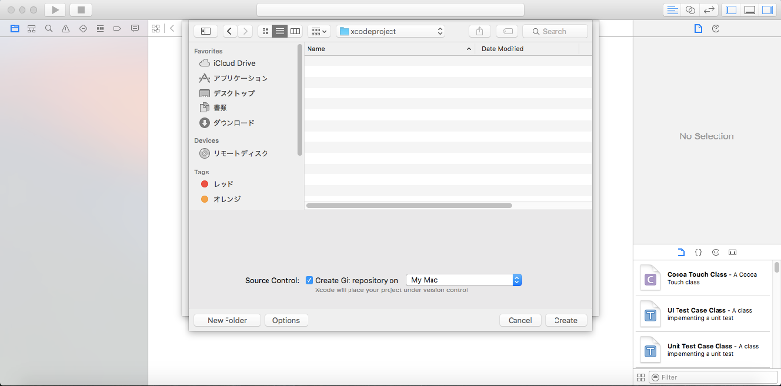This screenshot has width=781, height=386.
Task: Open the Object library
Action: pyautogui.click(x=716, y=252)
